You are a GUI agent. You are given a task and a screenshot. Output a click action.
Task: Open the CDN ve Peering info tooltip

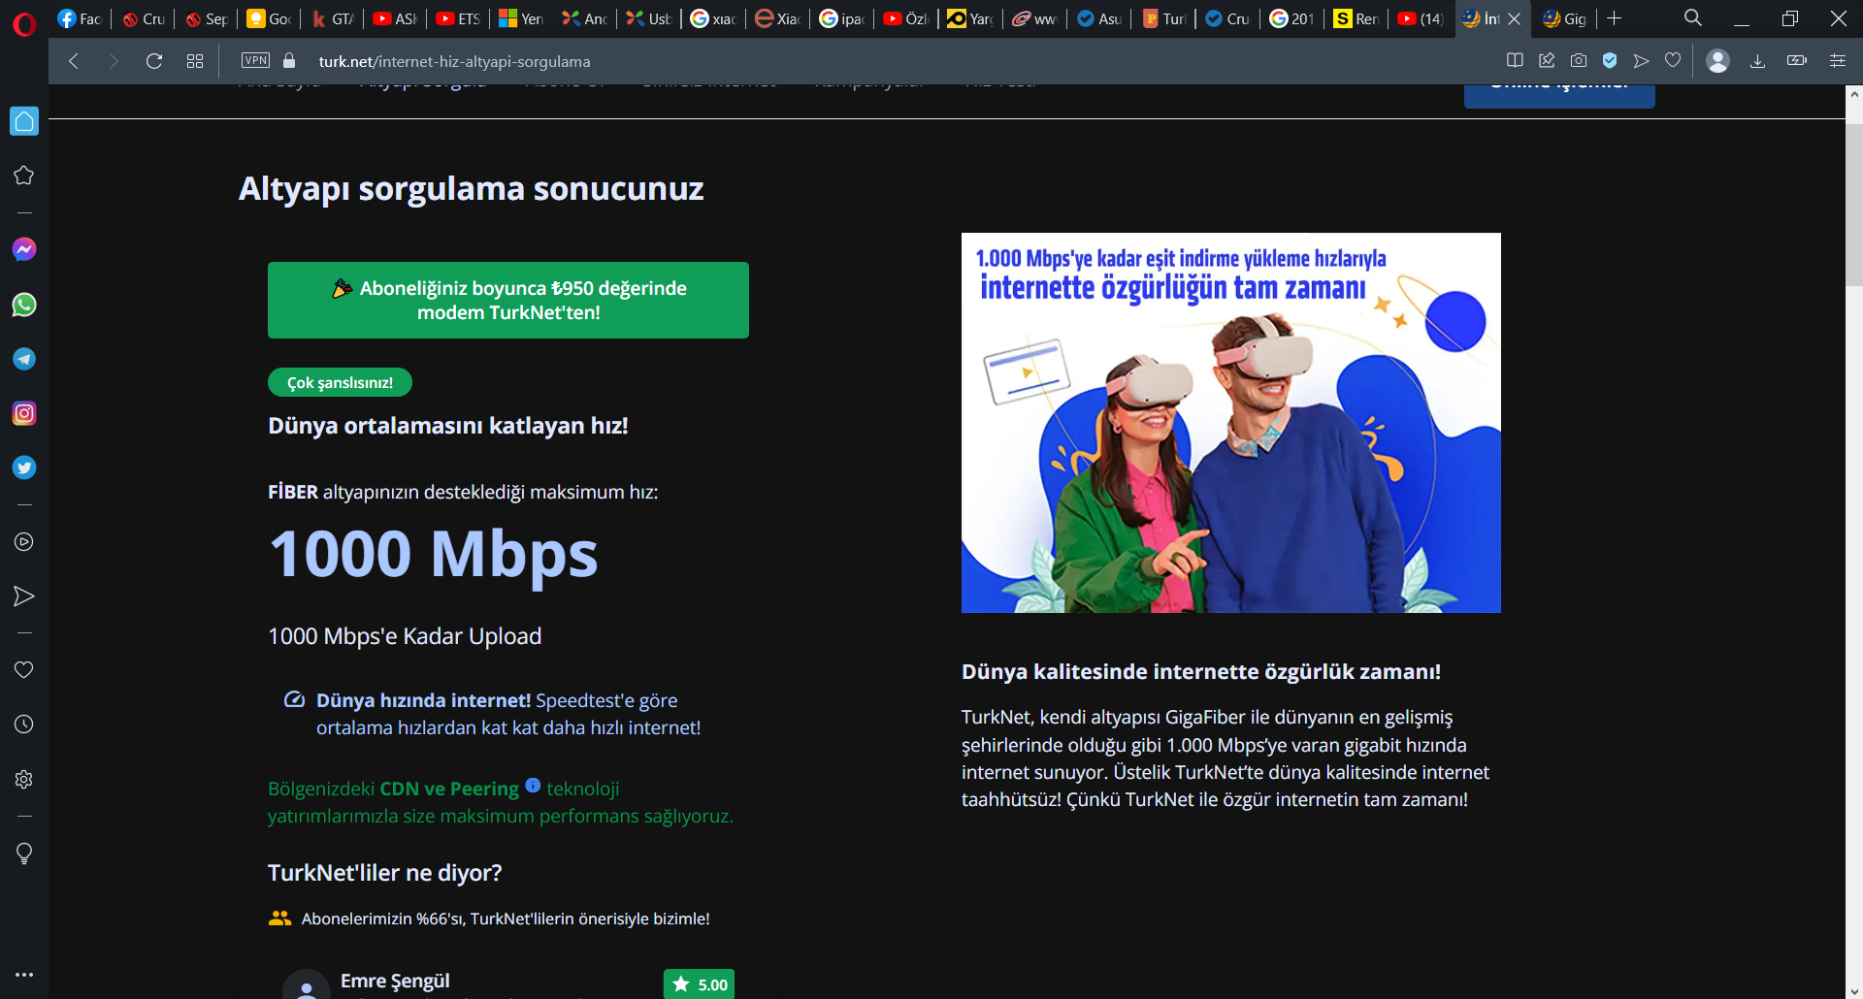click(x=533, y=785)
